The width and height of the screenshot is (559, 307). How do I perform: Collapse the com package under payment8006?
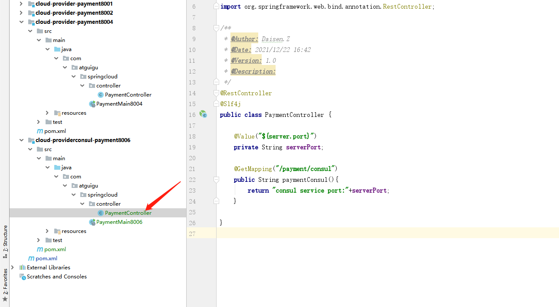point(56,177)
